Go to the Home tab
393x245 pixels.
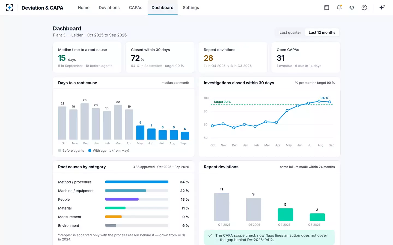click(x=84, y=8)
